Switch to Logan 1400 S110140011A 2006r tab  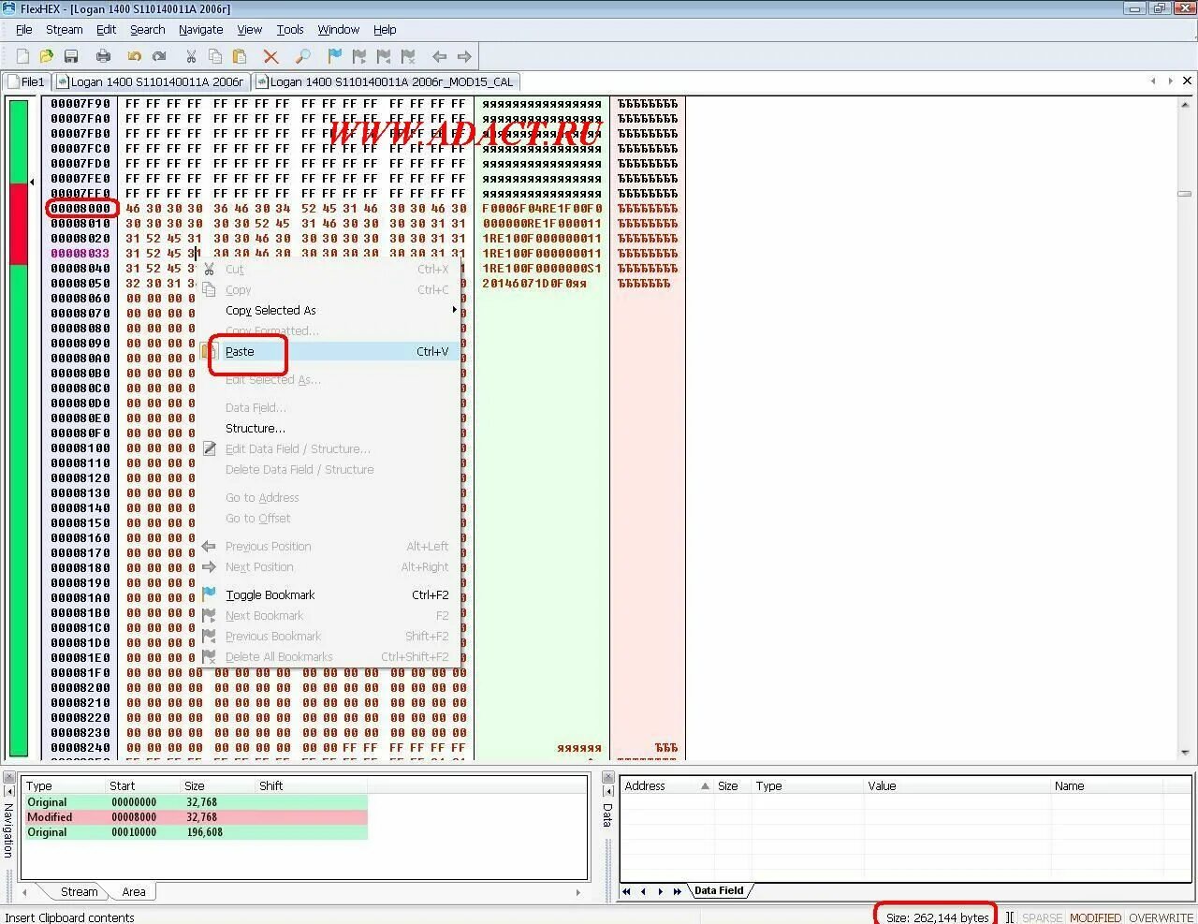152,81
